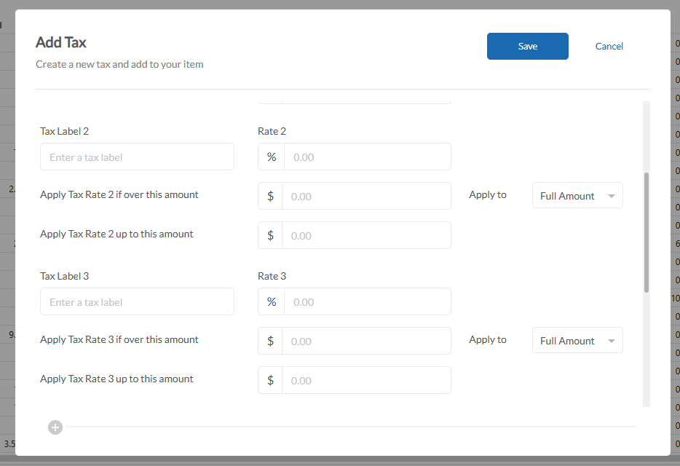Image resolution: width=680 pixels, height=466 pixels.
Task: Click into the Rate 2 percentage field
Action: pos(368,157)
